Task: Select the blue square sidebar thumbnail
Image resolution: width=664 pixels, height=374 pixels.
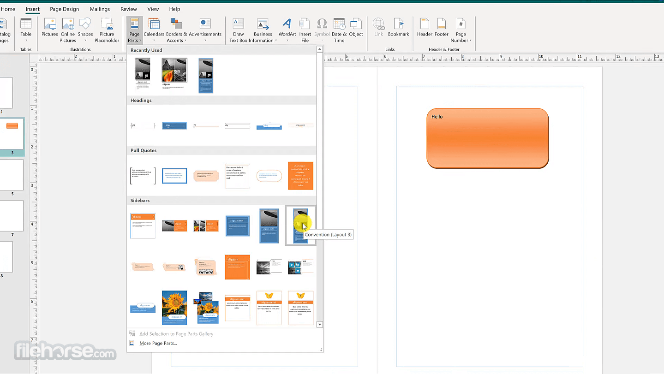Action: 237,226
